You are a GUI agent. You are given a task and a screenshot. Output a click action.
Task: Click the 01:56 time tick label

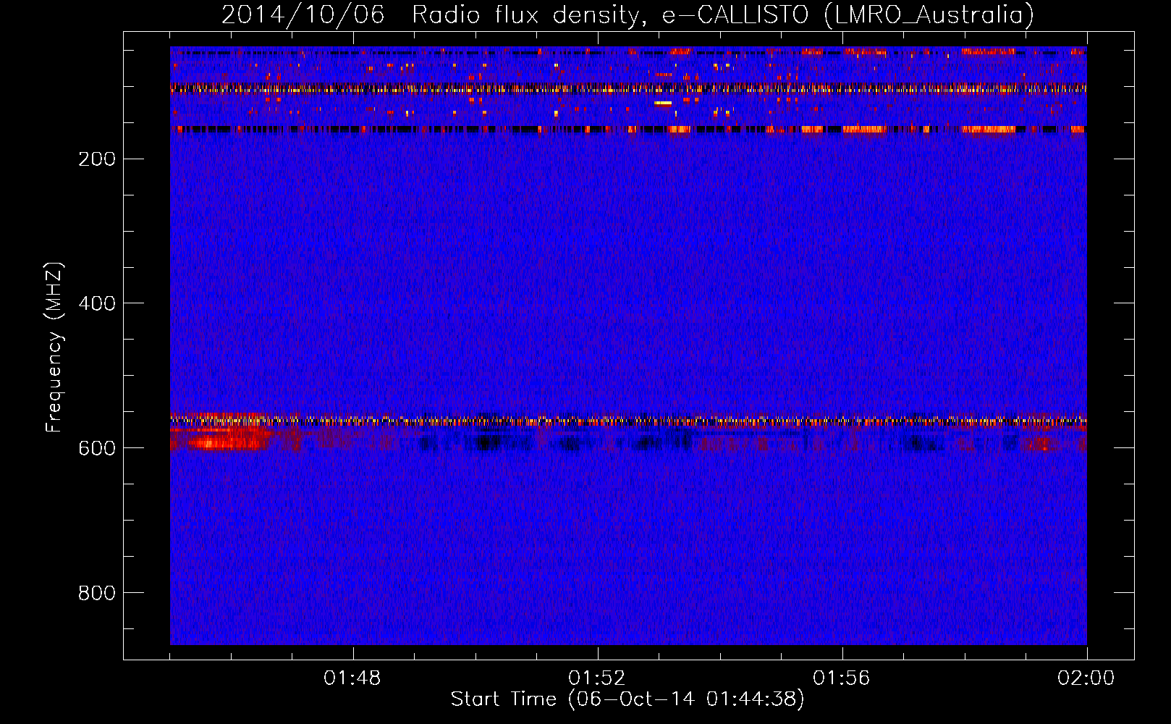click(842, 678)
